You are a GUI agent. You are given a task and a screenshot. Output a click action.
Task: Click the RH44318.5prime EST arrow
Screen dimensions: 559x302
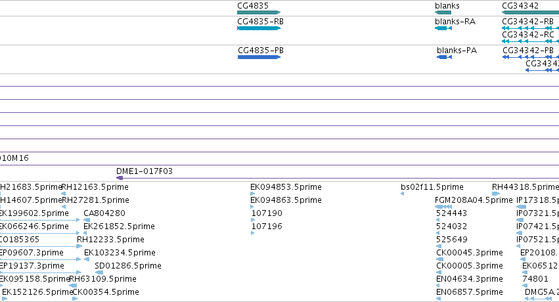[496, 194]
